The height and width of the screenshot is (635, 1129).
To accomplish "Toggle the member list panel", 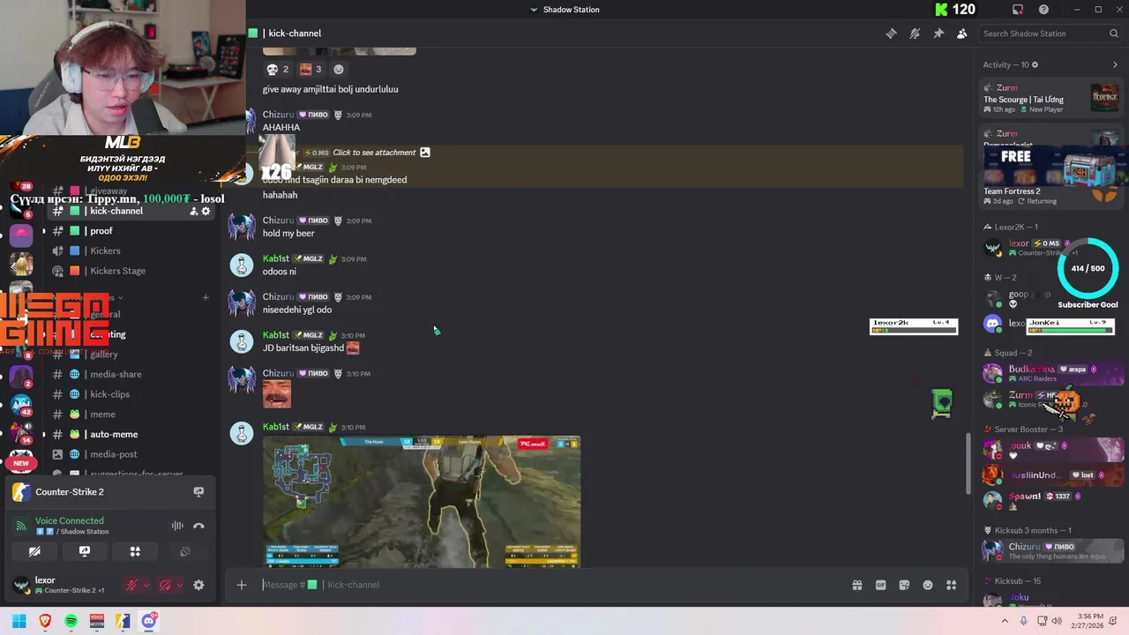I will 961,34.
